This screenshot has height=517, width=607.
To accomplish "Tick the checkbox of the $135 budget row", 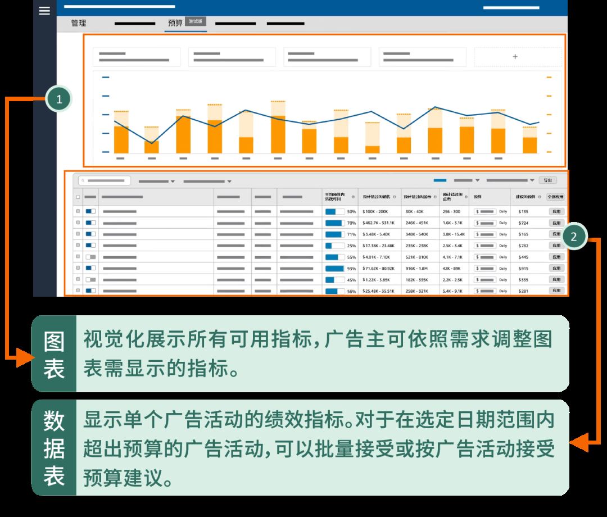I will click(x=78, y=211).
